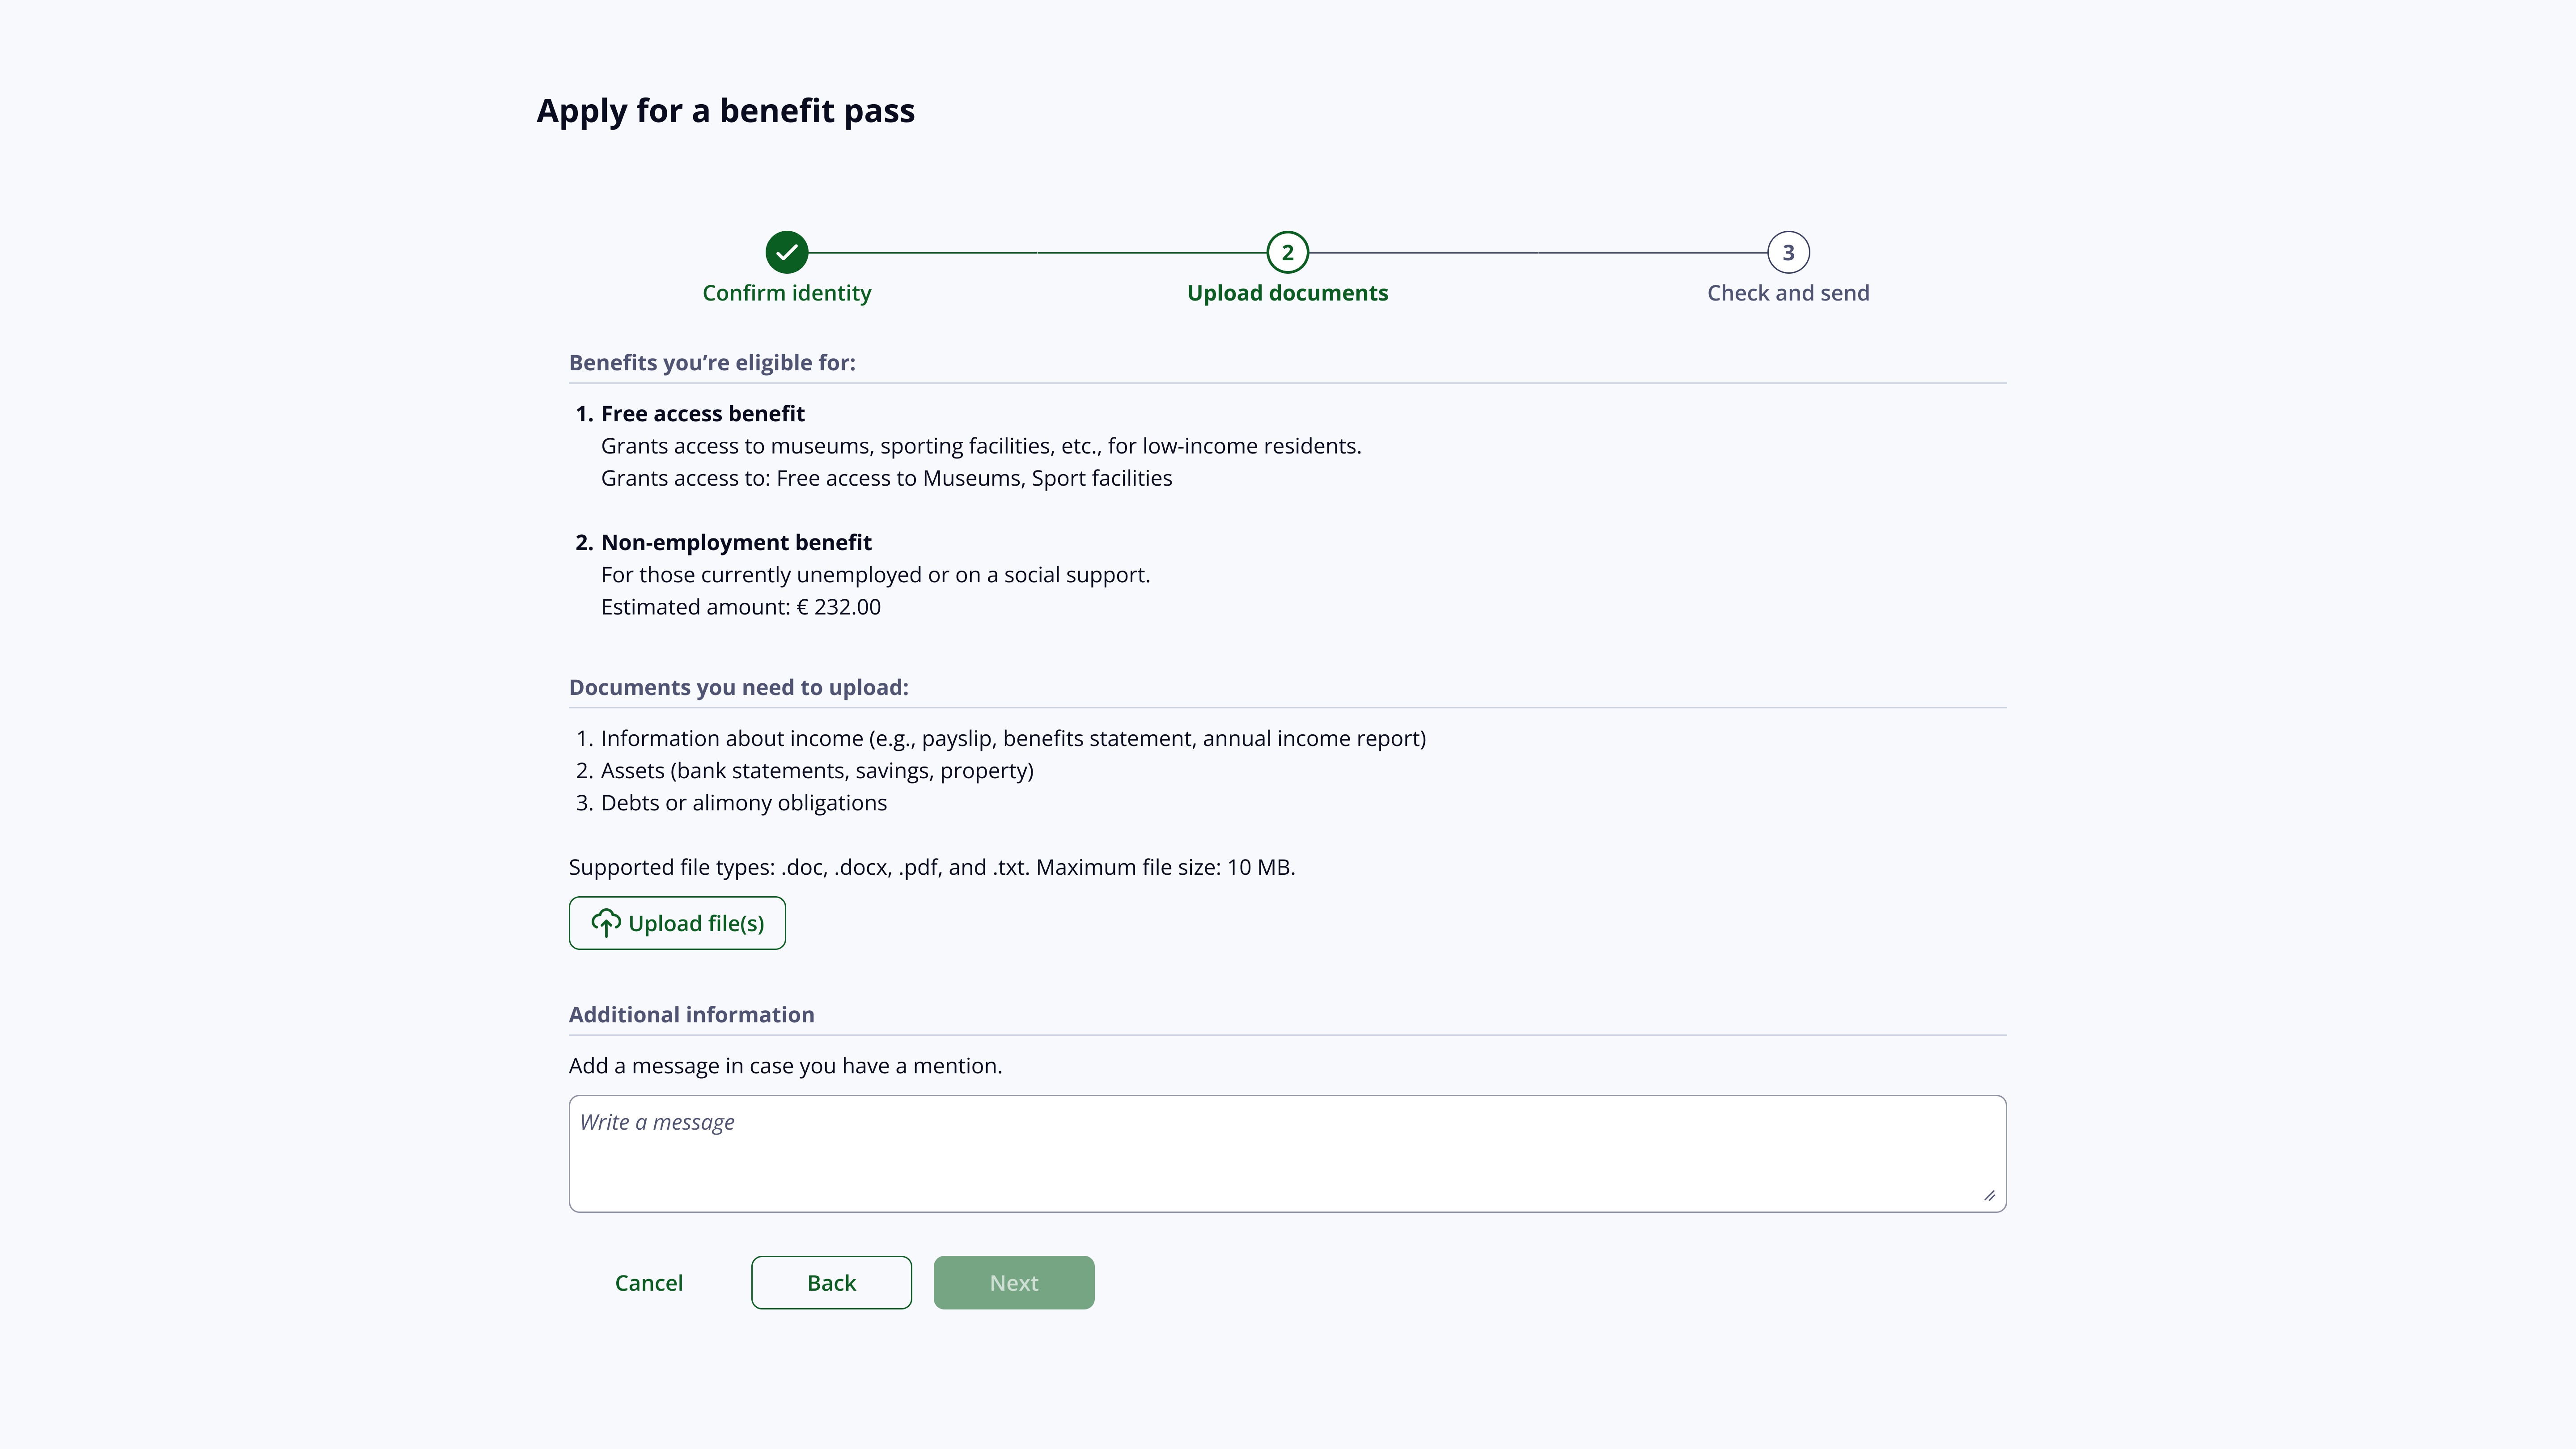Cancel the benefit pass application
2576x1449 pixels.
649,1283
